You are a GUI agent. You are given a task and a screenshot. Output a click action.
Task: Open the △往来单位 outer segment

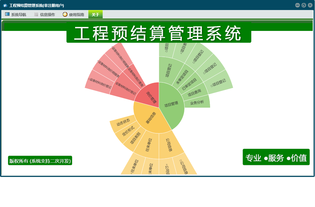pyautogui.click(x=134, y=166)
